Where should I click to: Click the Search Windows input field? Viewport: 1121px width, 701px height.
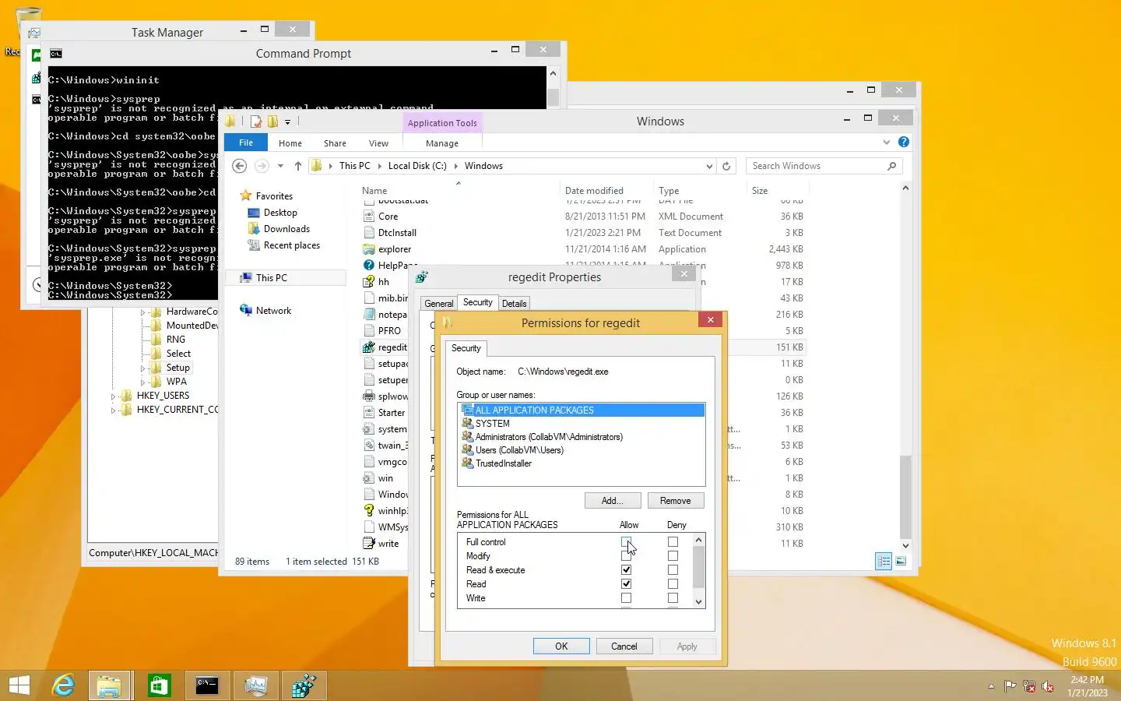click(x=816, y=166)
